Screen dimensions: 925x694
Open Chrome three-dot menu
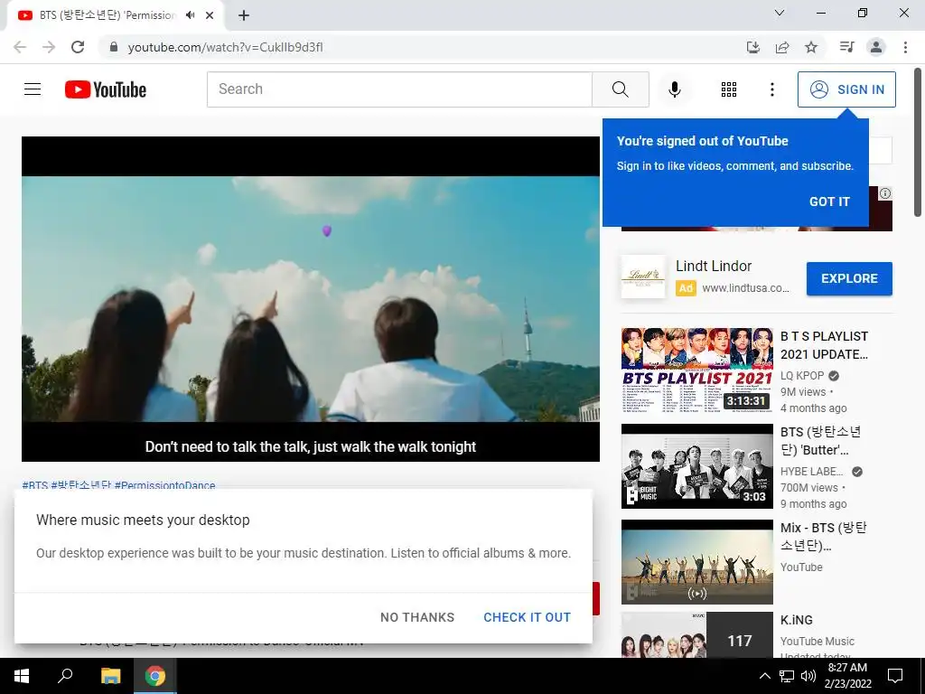tap(905, 47)
